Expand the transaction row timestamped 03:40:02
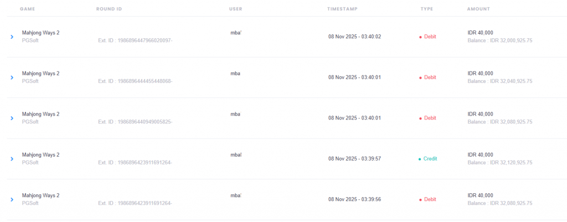This screenshot has height=222, width=567. point(12,37)
